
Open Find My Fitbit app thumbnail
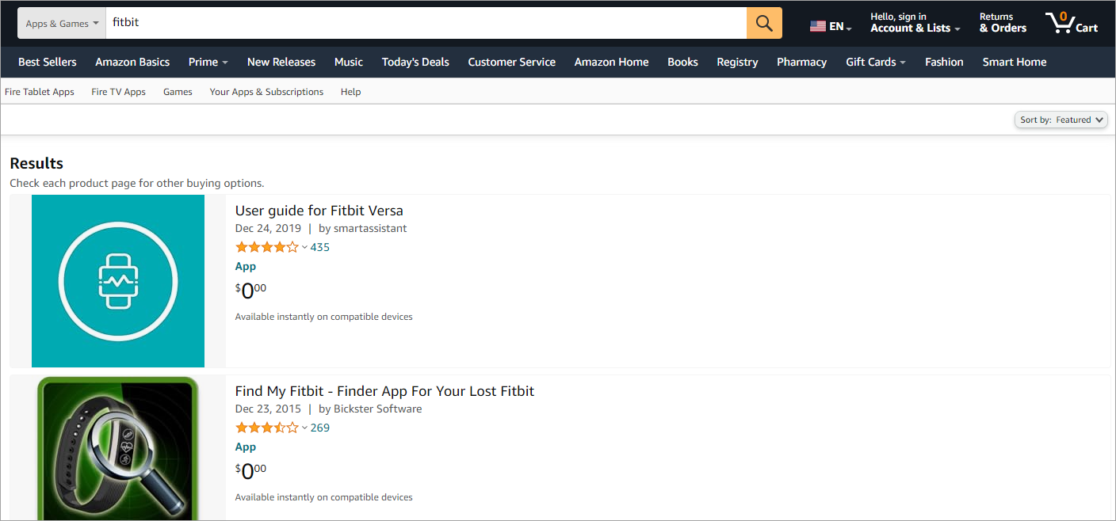(118, 448)
